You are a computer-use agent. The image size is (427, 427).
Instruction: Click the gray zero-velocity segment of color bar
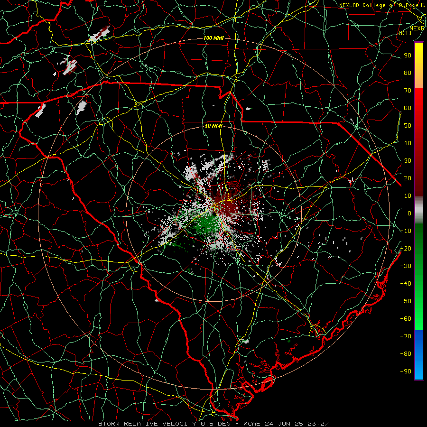point(419,210)
